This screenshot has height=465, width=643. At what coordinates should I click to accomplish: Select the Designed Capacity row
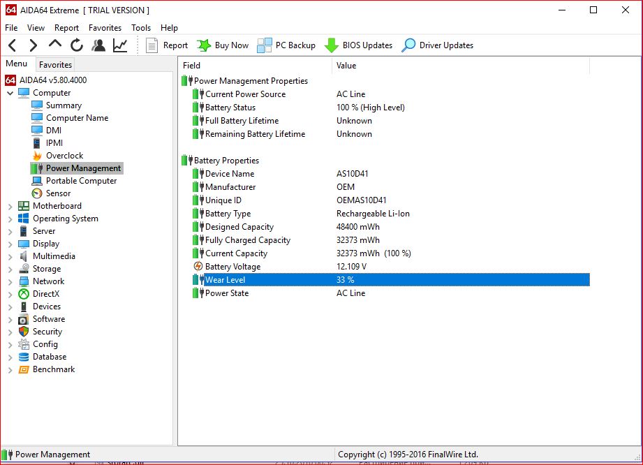pos(391,227)
